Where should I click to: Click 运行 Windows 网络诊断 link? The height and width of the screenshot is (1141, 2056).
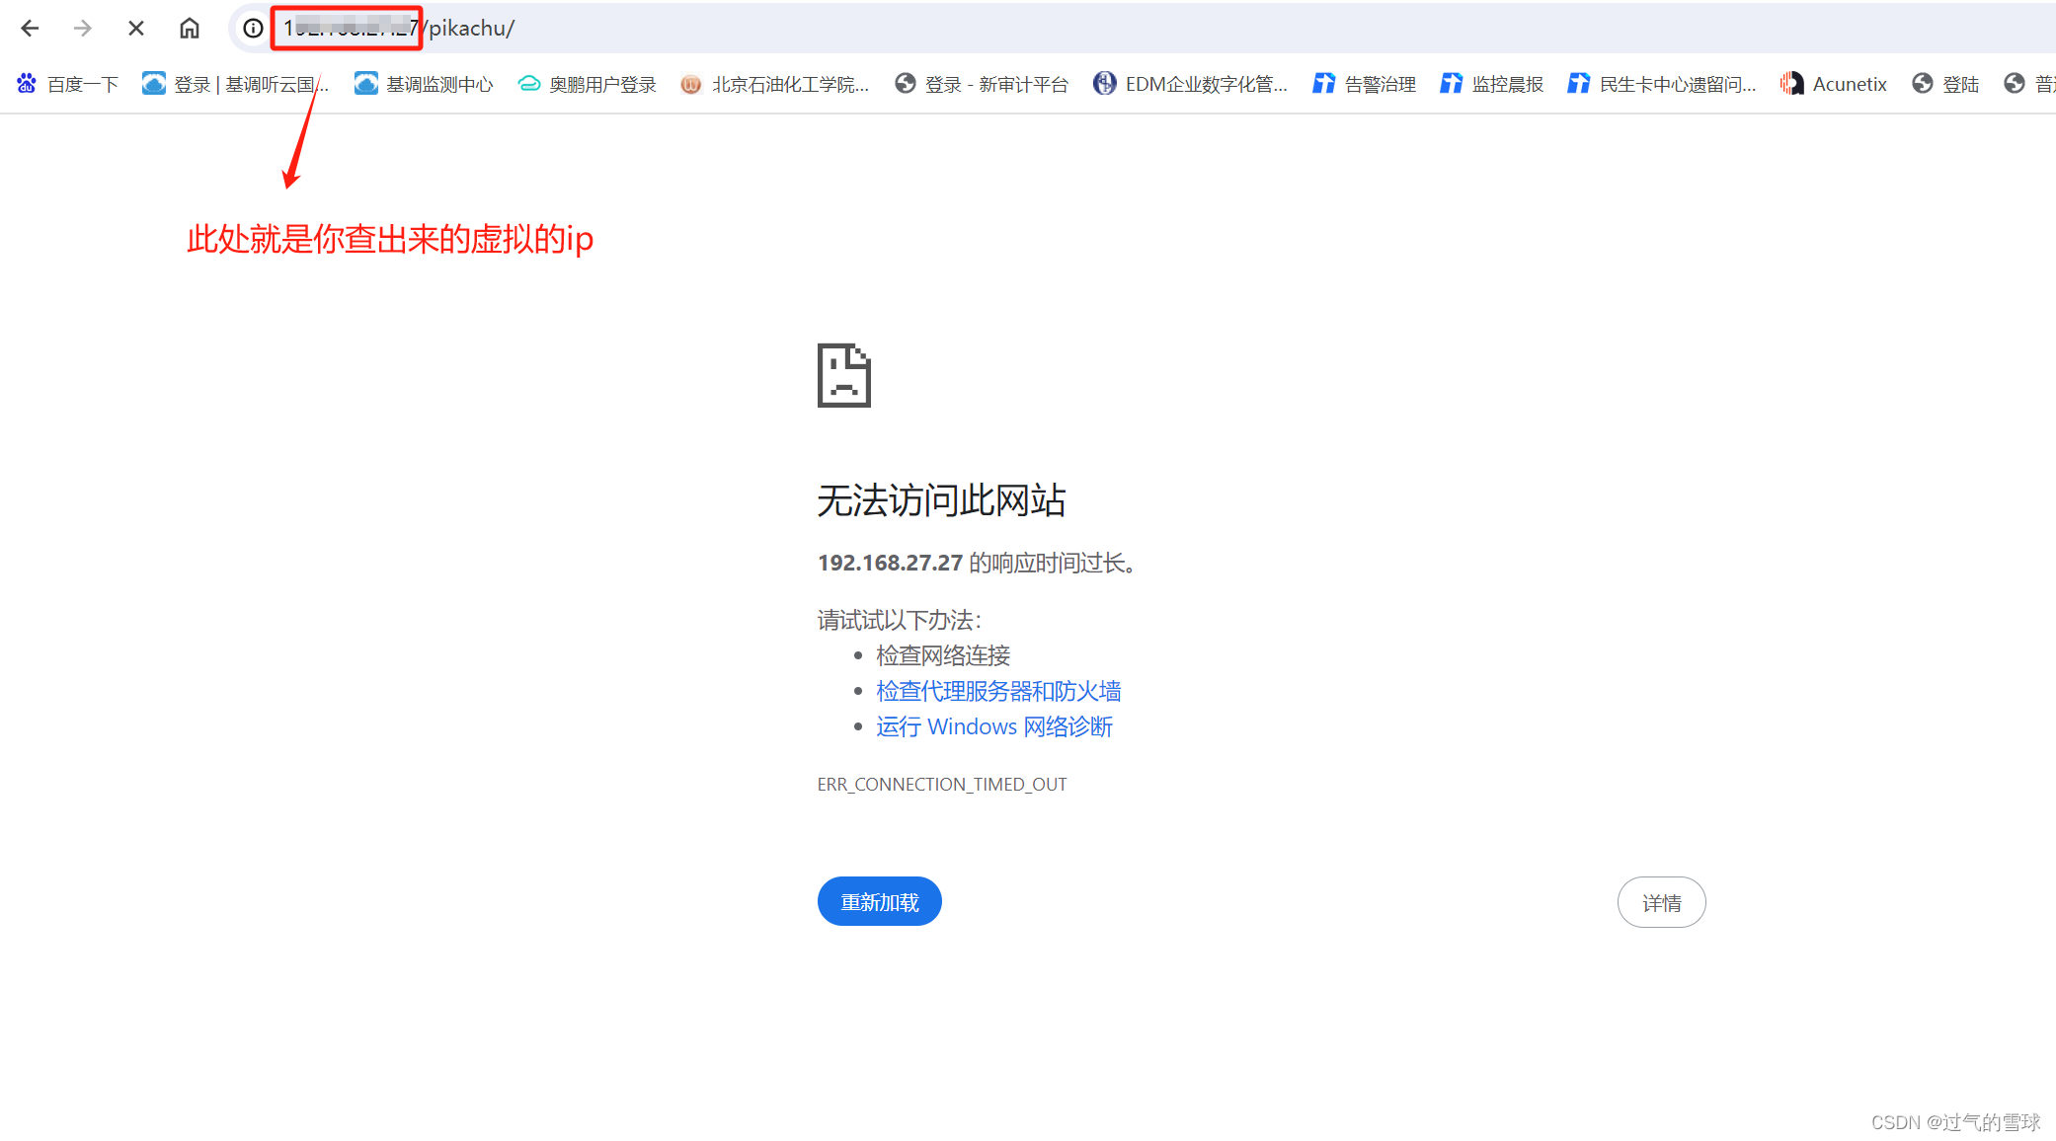click(993, 726)
